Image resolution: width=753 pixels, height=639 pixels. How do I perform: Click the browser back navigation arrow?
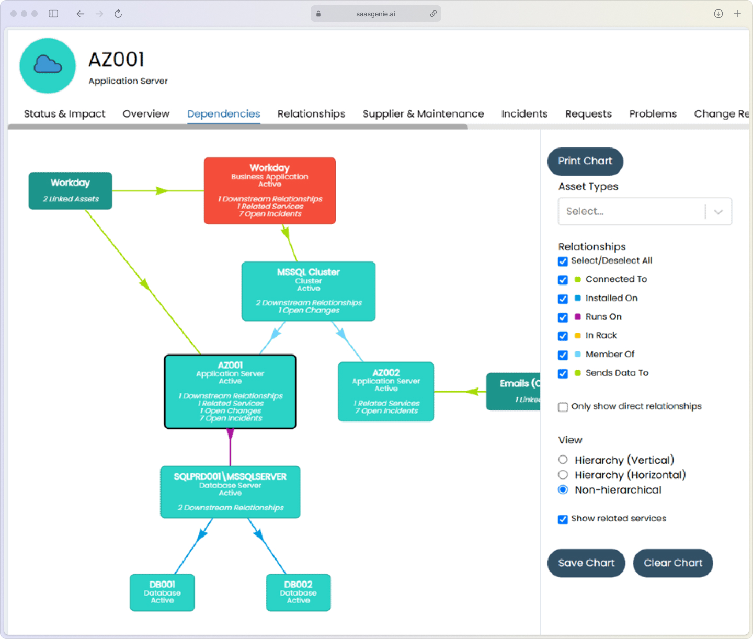pyautogui.click(x=80, y=14)
